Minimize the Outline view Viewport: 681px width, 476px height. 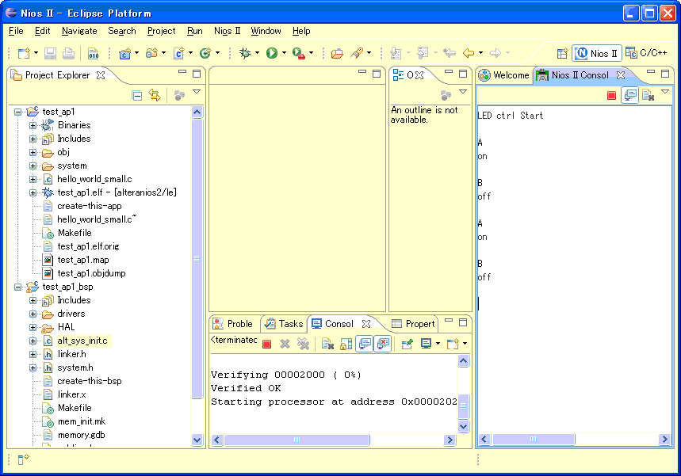point(449,72)
